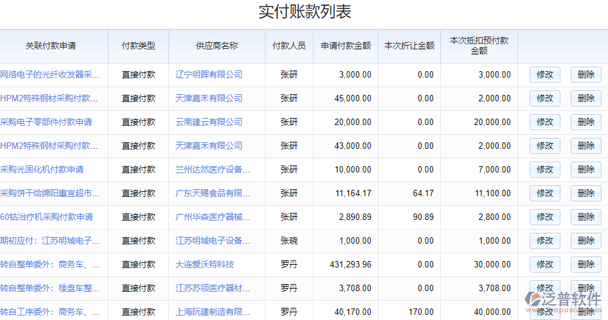Click 删除 for the 辽宁明晖有限公司 row
The height and width of the screenshot is (320, 608).
[x=586, y=74]
